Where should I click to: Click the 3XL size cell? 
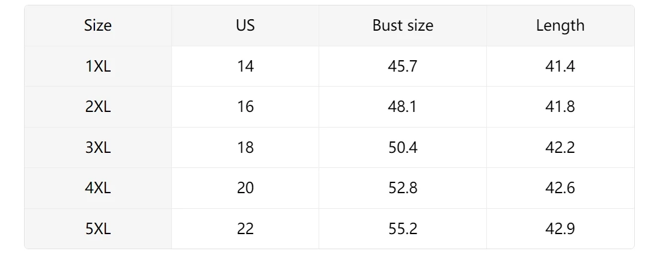(98, 147)
